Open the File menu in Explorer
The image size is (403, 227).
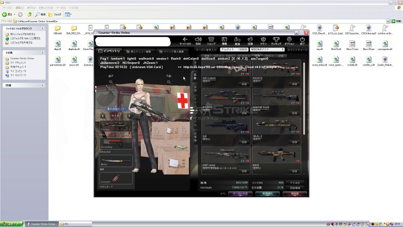pos(7,8)
